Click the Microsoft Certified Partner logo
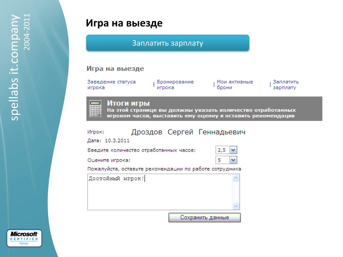The height and width of the screenshot is (257, 343). pos(24,238)
